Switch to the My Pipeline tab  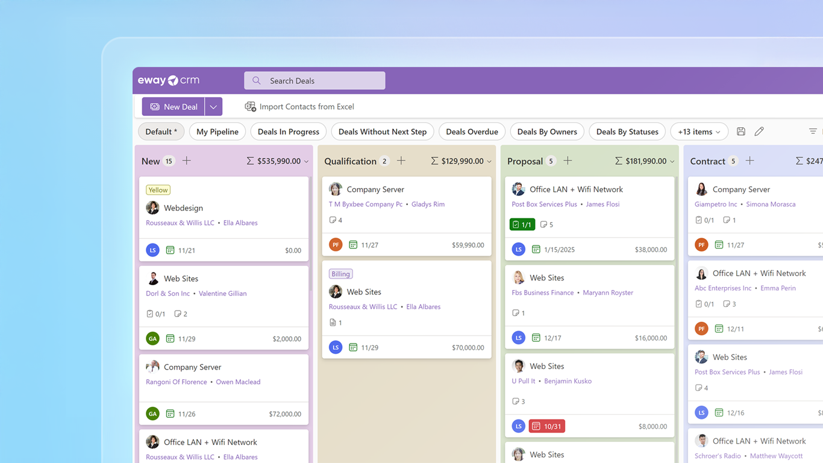point(217,131)
